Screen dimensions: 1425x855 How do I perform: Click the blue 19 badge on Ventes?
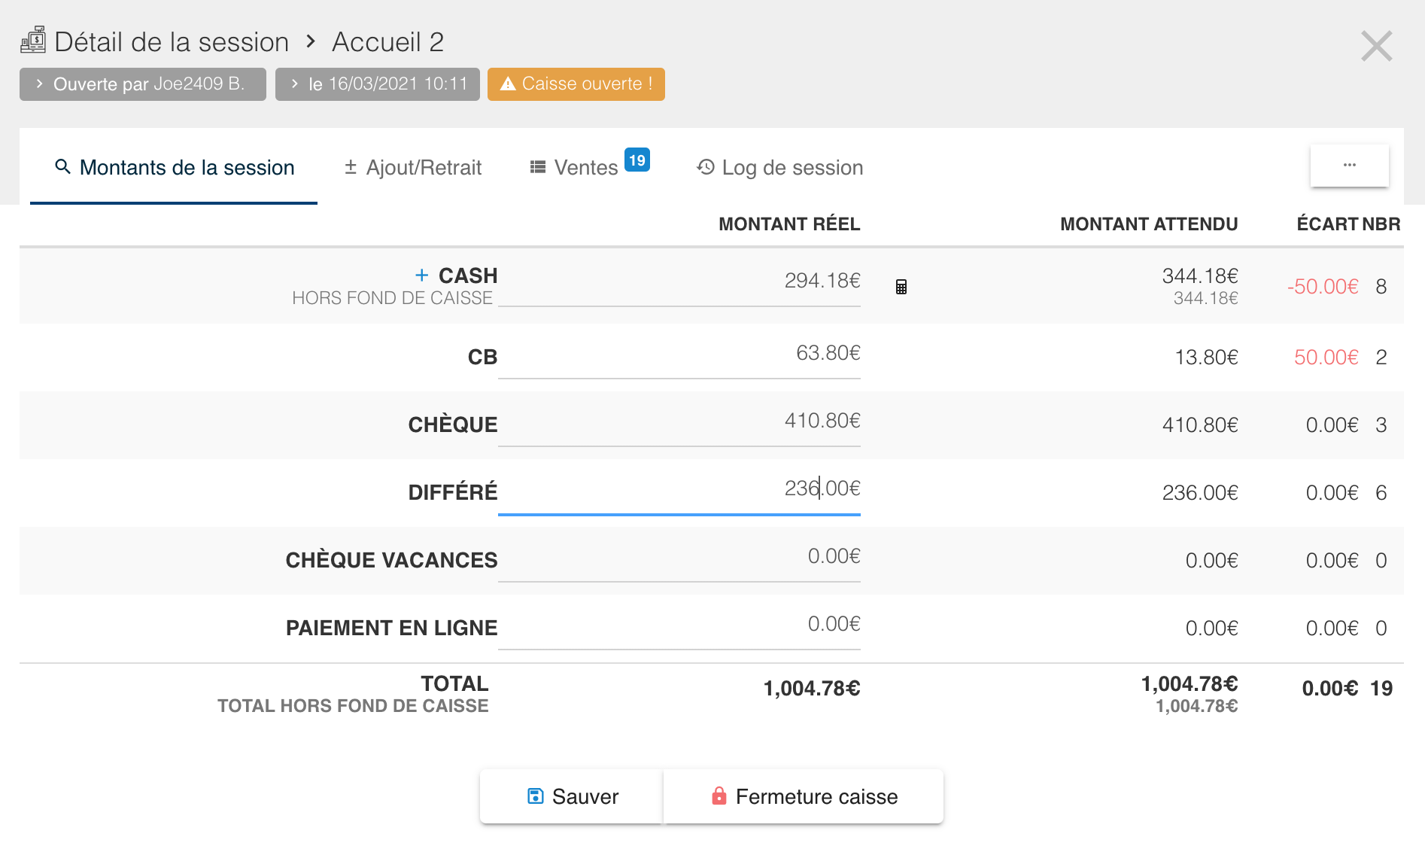[x=637, y=160]
